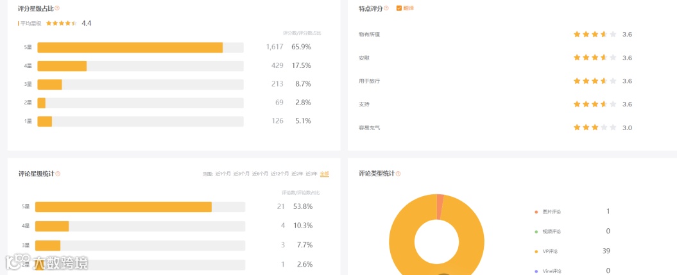Click the 213 rating count
The height and width of the screenshot is (275, 677).
[277, 84]
